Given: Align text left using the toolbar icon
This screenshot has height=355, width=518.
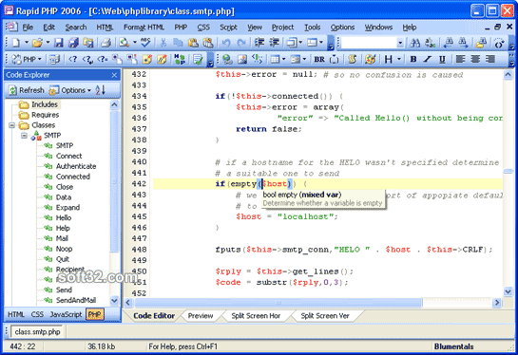Looking at the screenshot, I should click(460, 60).
